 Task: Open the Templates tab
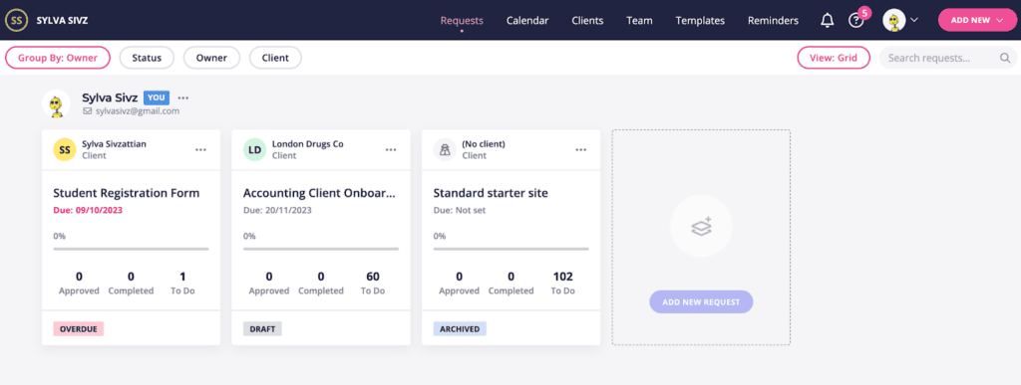coord(700,20)
